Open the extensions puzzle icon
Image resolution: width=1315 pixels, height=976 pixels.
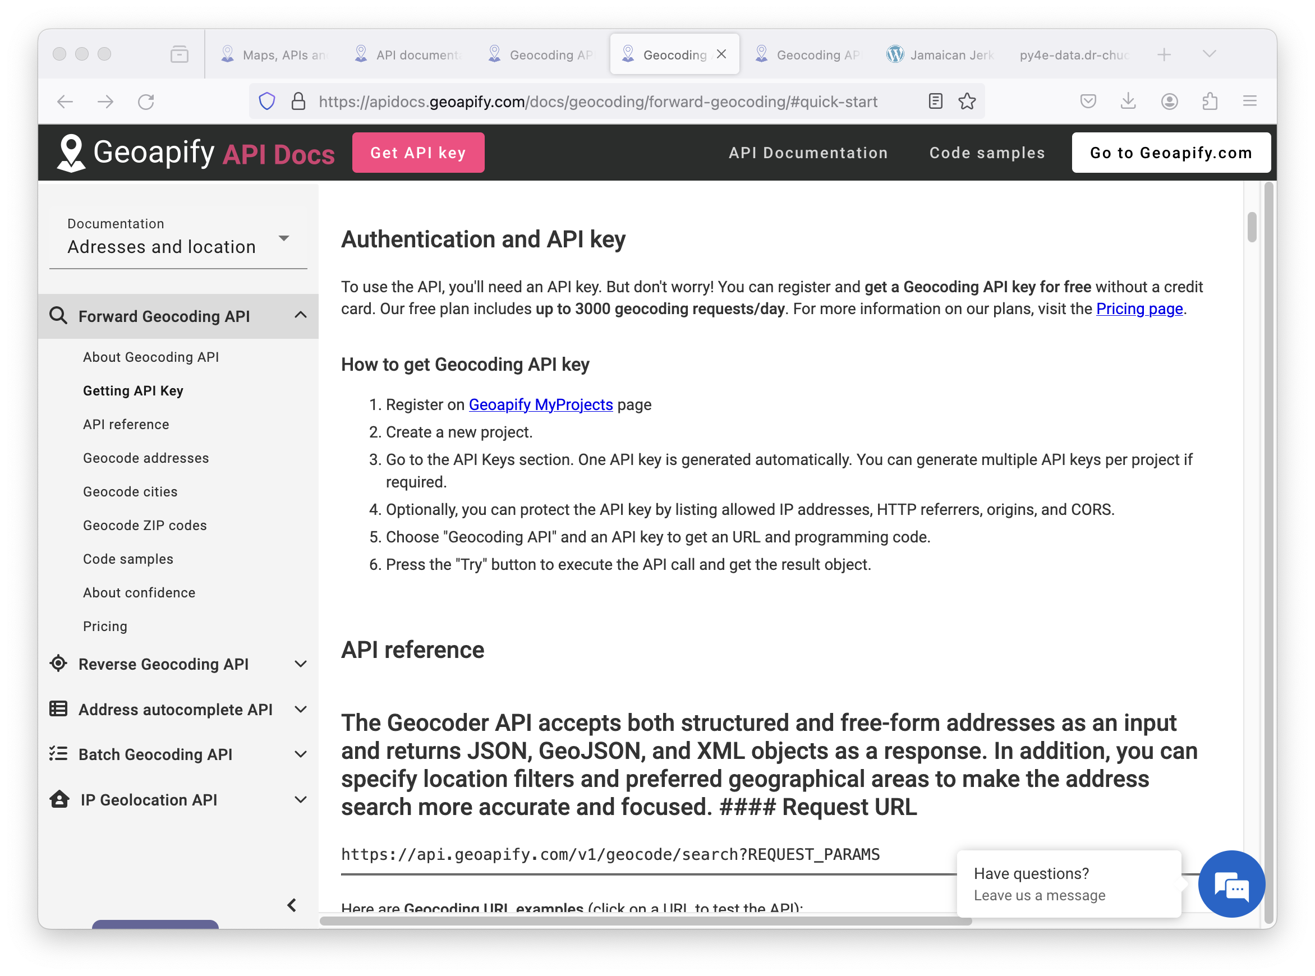coord(1210,102)
